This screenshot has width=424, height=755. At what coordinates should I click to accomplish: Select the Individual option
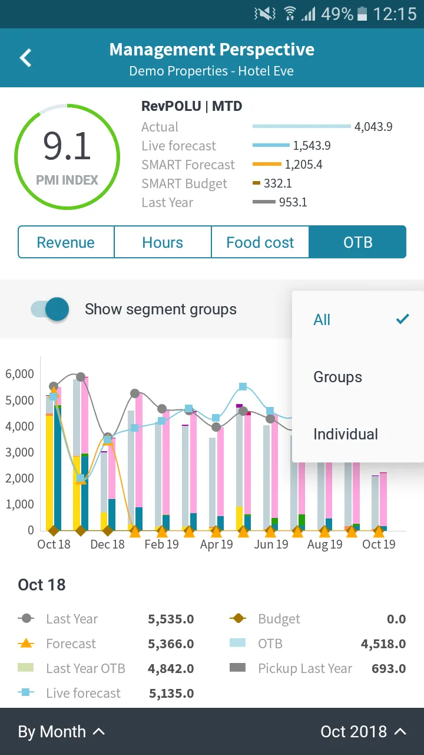346,434
